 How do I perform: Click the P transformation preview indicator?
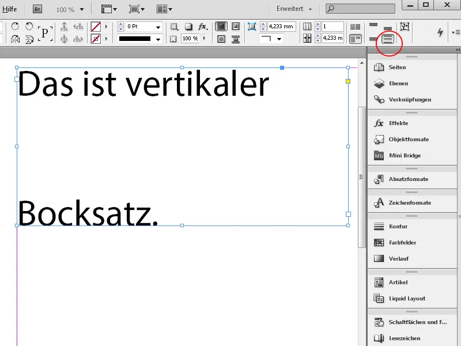pyautogui.click(x=45, y=33)
